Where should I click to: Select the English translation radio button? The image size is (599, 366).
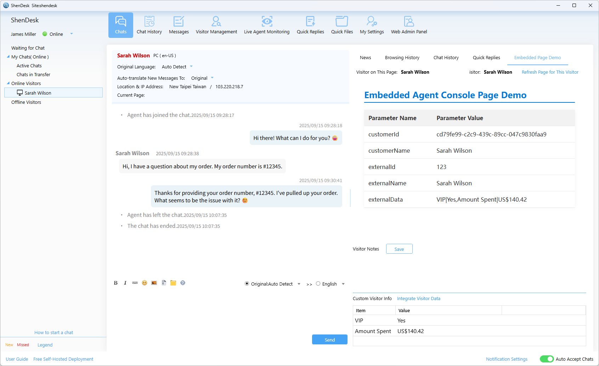click(318, 284)
